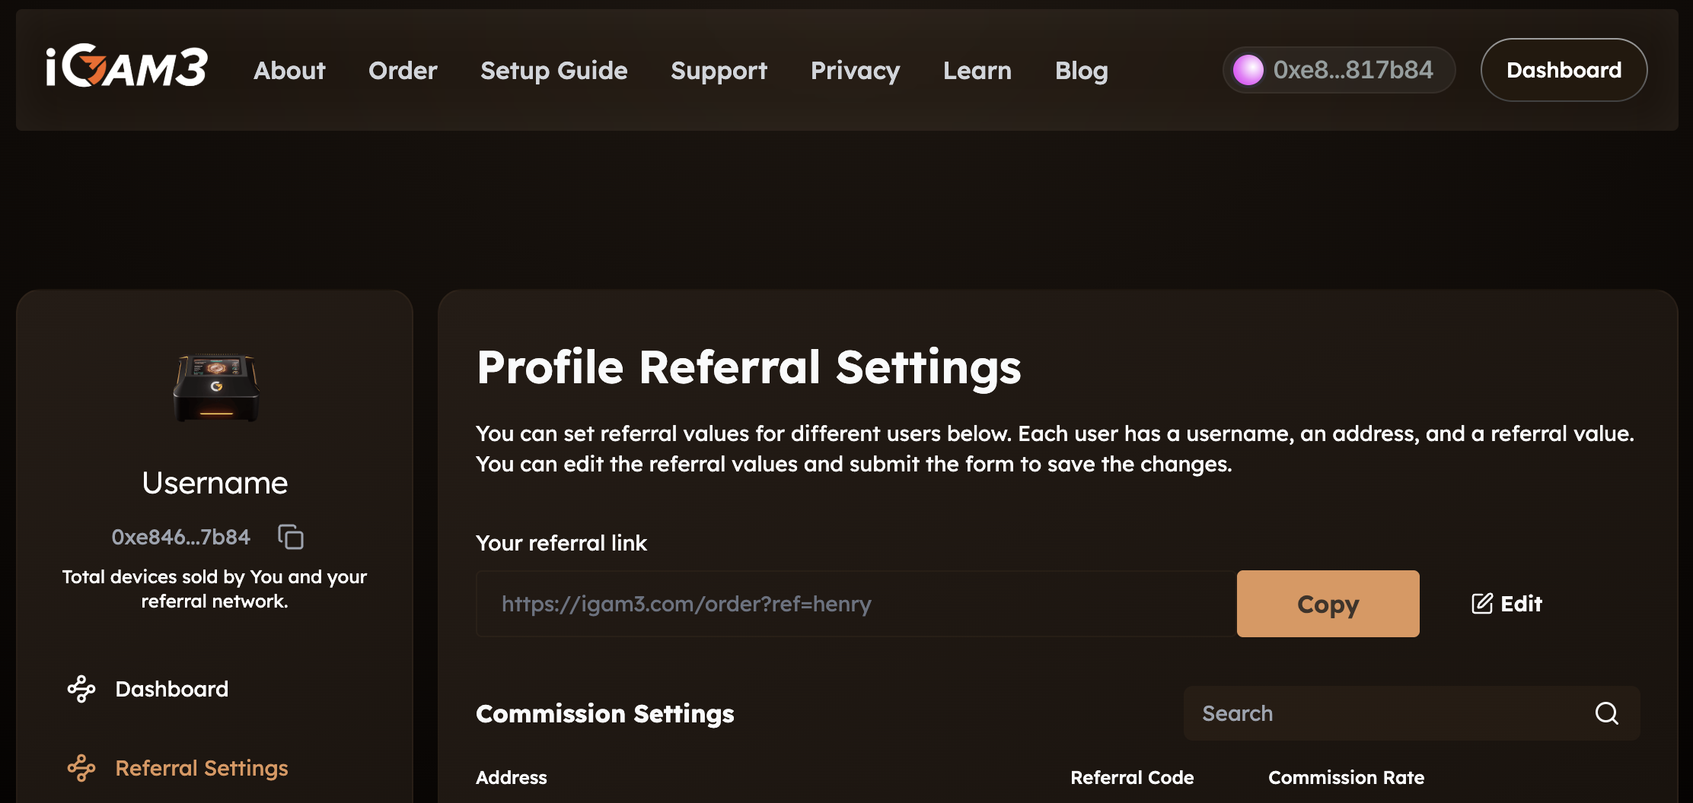Click the device image thumbnail
This screenshot has width=1693, height=803.
tap(216, 388)
